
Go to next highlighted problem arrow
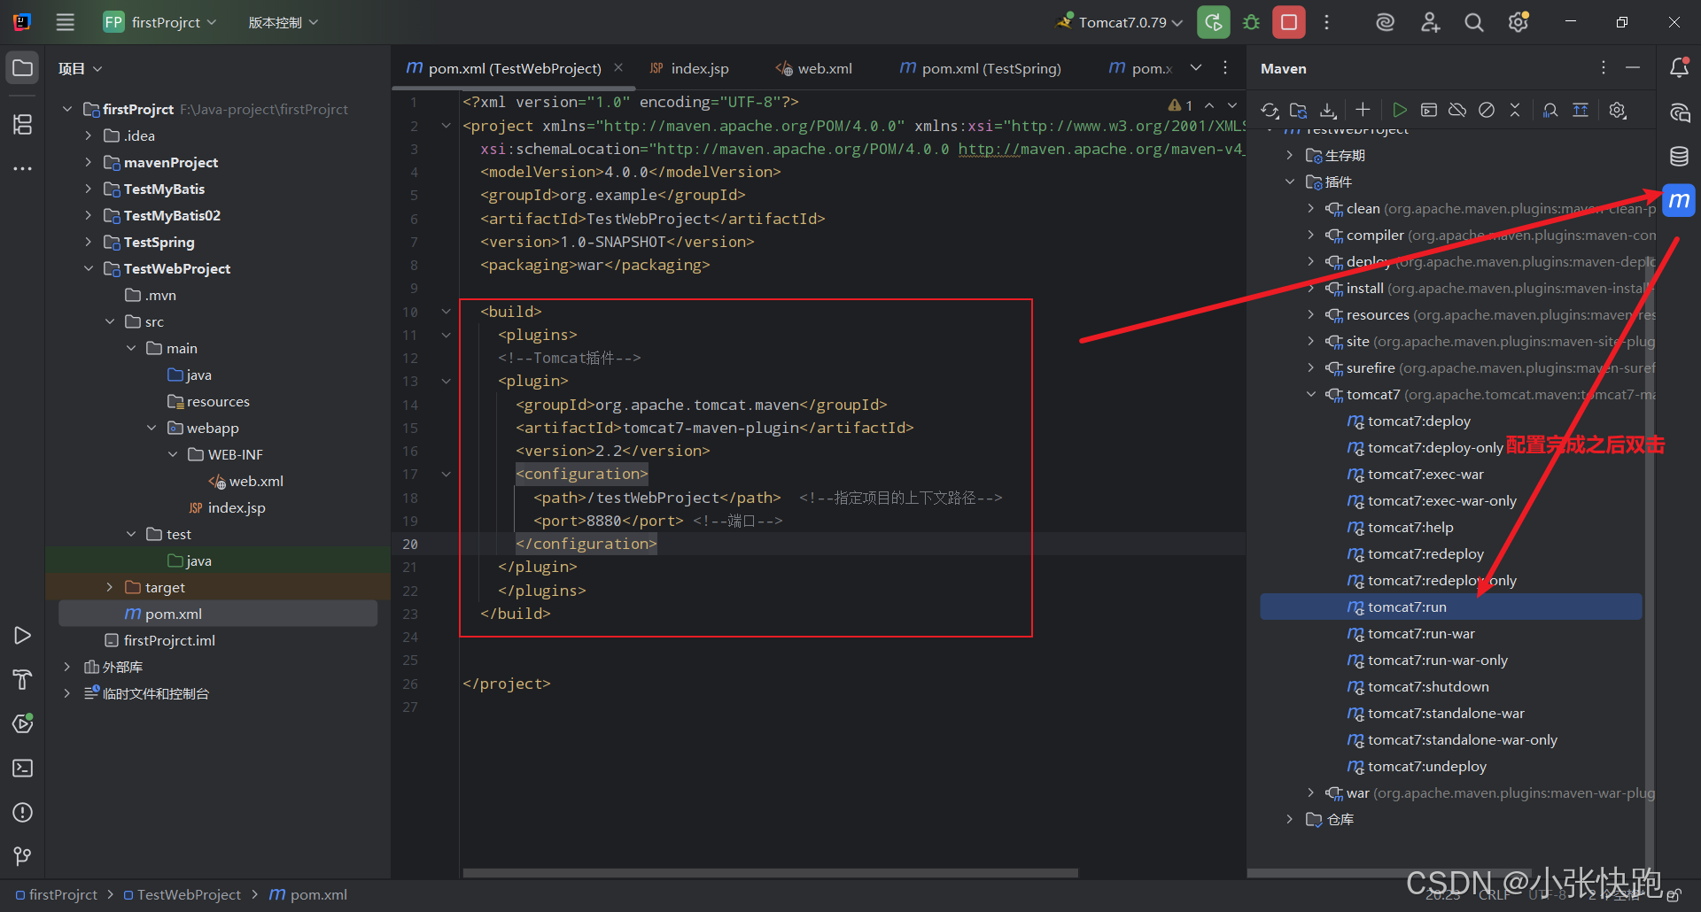click(1232, 104)
